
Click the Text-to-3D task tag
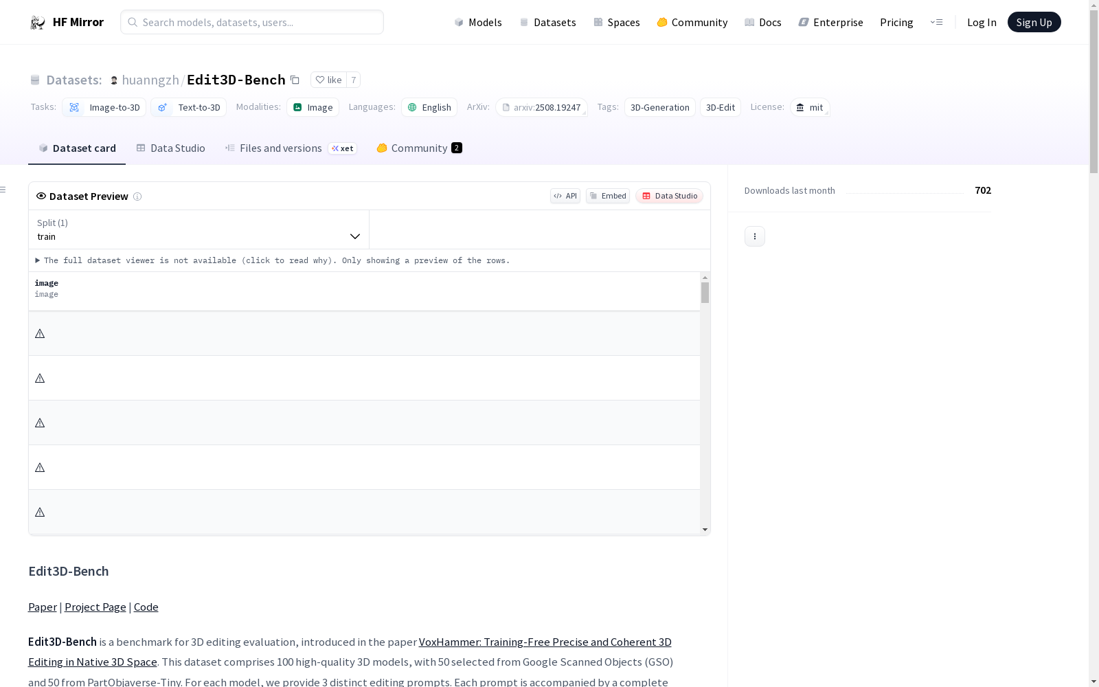point(188,107)
